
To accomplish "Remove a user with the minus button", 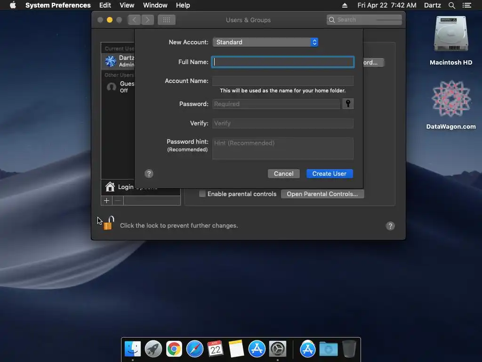I will point(118,201).
